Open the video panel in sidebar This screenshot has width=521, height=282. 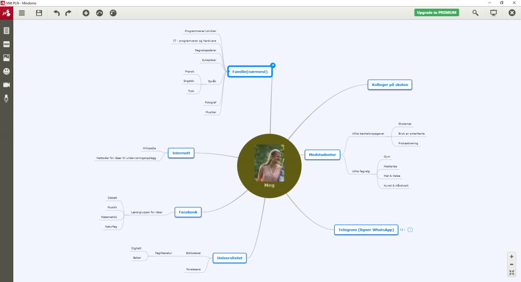[6, 85]
